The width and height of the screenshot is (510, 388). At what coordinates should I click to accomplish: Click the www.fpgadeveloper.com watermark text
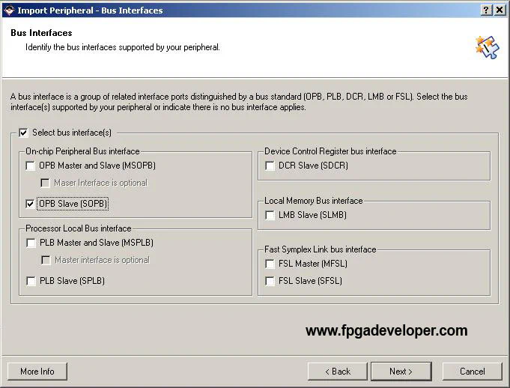pos(386,330)
